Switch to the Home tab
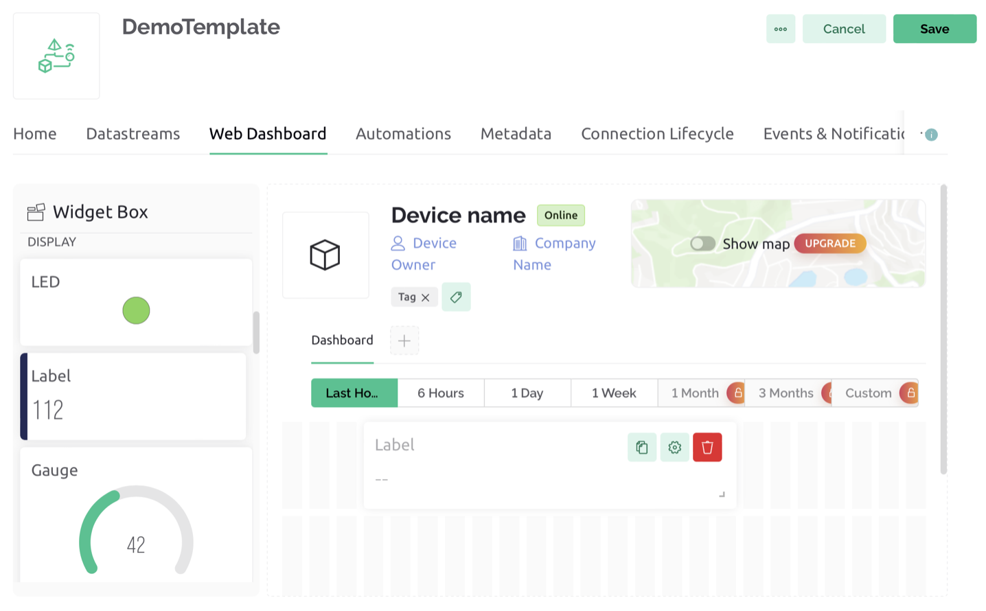 (x=35, y=134)
